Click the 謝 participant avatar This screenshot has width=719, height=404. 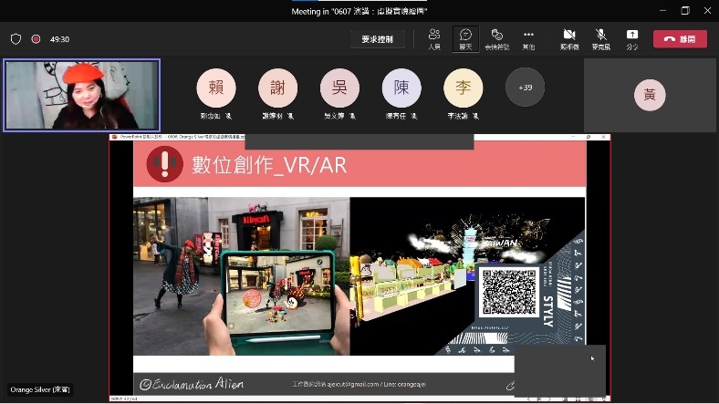277,88
